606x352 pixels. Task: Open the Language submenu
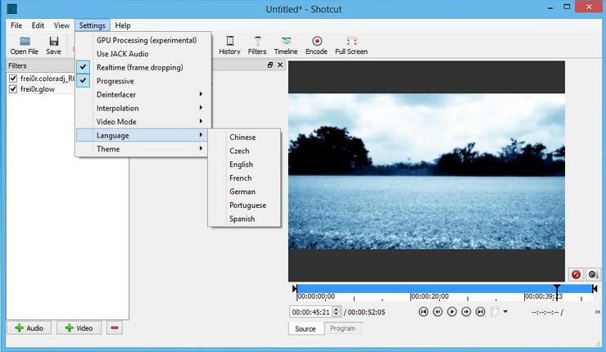click(142, 135)
